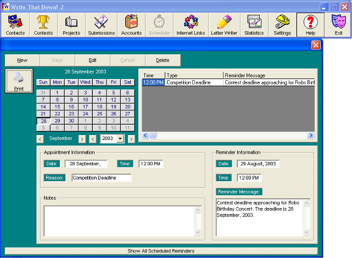Select calendar day 1 of September
352x258 pixels.
(58, 93)
